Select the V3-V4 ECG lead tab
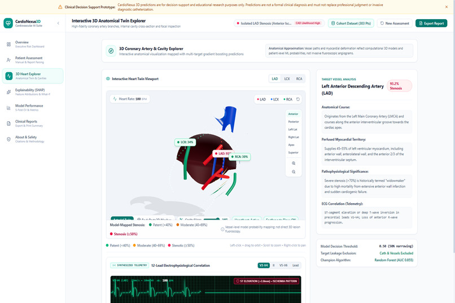Screen dimensions: 455x303 (x=264, y=265)
